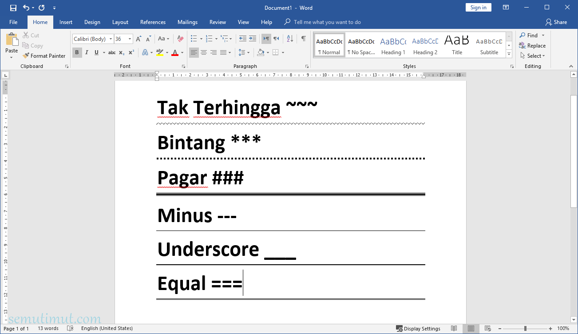Click zoom in plus button
The image size is (578, 334).
click(551, 329)
